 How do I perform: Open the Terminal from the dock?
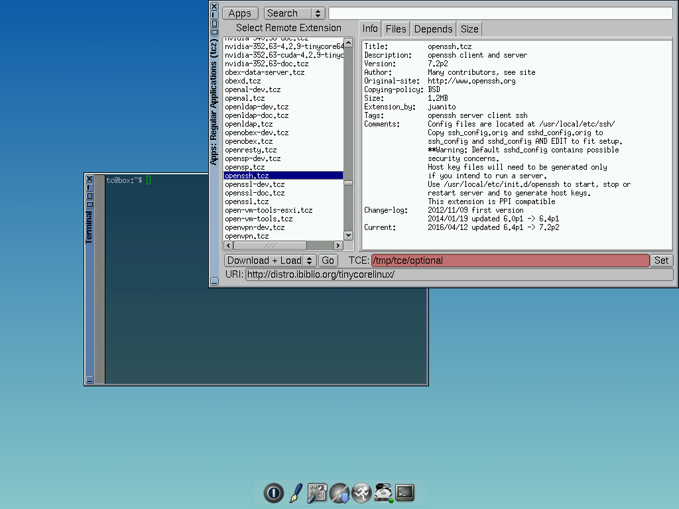(404, 492)
